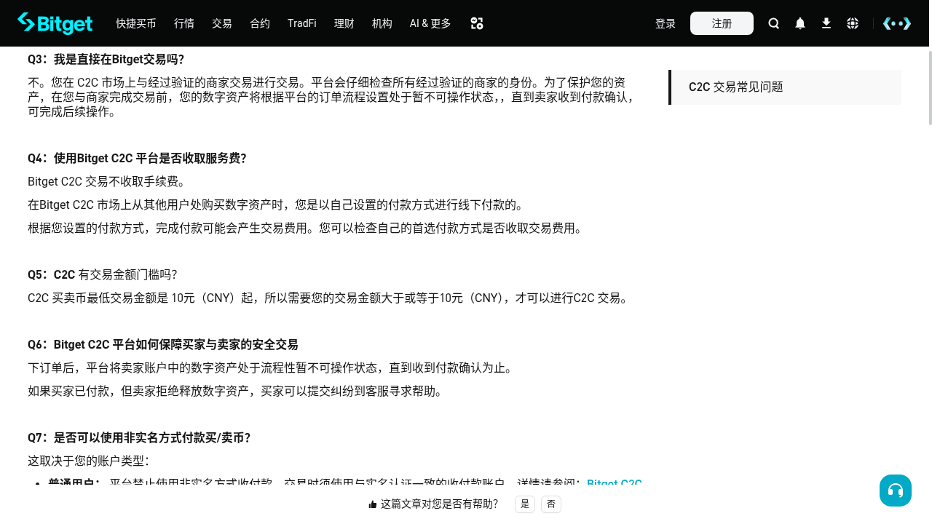This screenshot has width=932, height=524.
Task: Open the 快捷买币 menu
Action: pyautogui.click(x=136, y=23)
